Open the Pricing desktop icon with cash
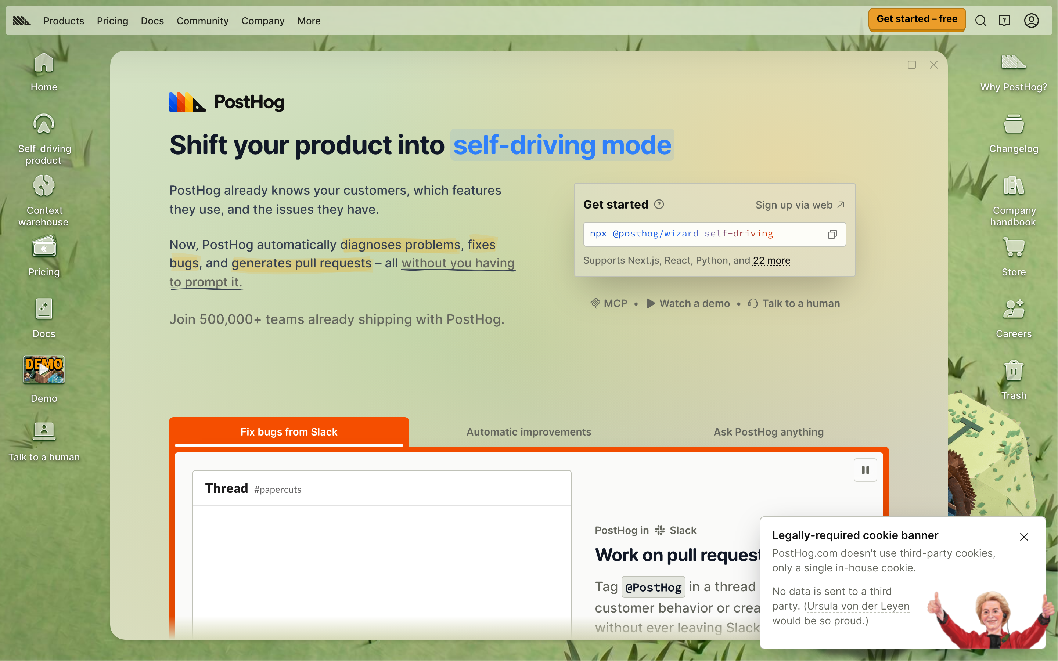 pos(44,256)
